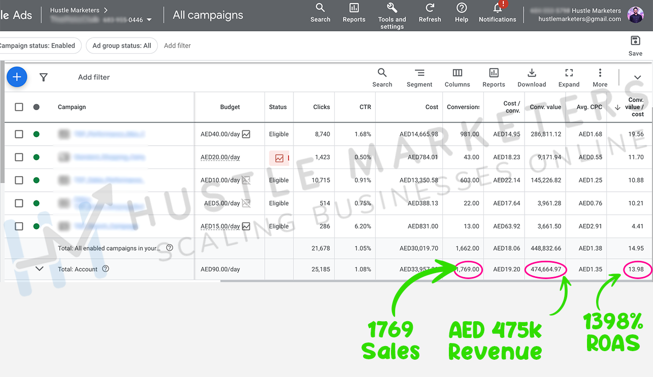Expand the Total: Account row chevron
The height and width of the screenshot is (377, 653).
pos(40,269)
